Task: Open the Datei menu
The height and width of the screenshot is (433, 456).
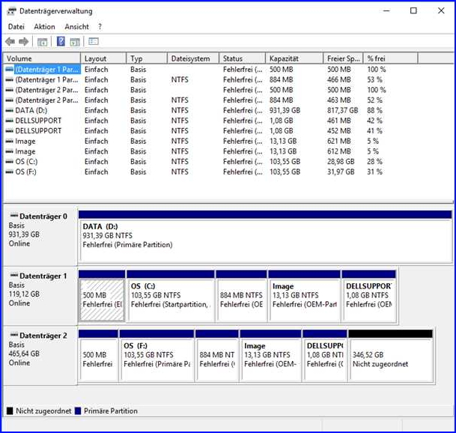Action: click(16, 27)
